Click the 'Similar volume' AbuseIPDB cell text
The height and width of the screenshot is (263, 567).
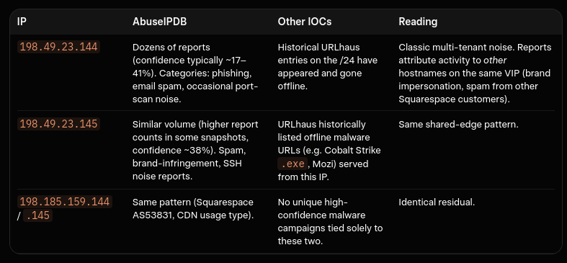pyautogui.click(x=195, y=151)
